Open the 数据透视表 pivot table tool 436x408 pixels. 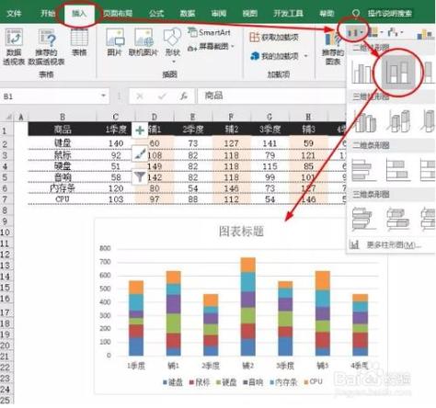click(14, 46)
